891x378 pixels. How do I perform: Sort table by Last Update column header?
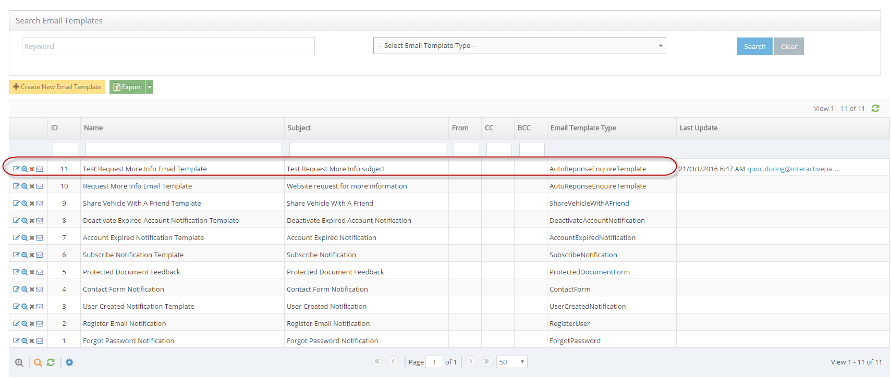698,128
